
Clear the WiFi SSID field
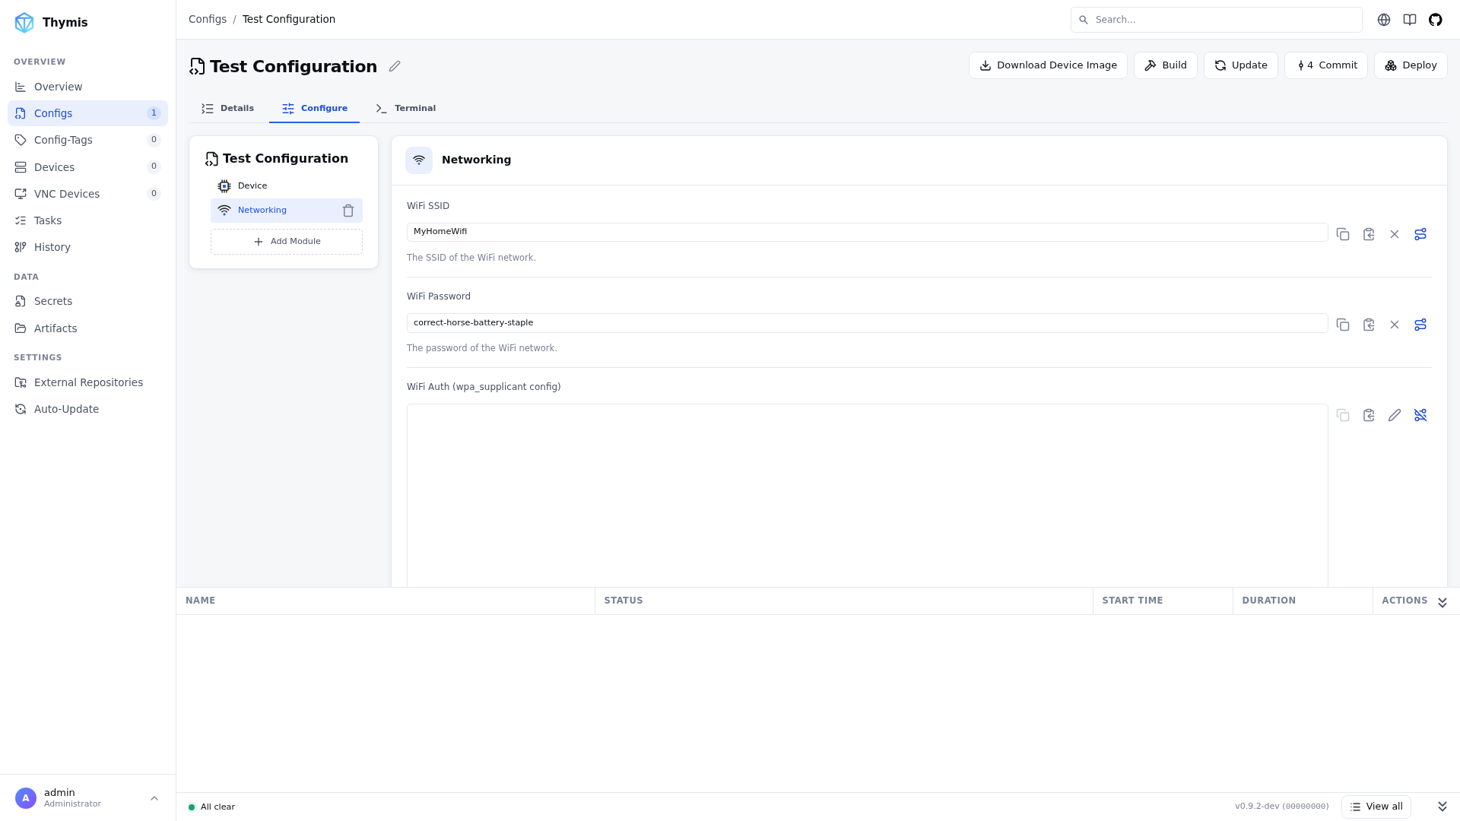(x=1395, y=234)
